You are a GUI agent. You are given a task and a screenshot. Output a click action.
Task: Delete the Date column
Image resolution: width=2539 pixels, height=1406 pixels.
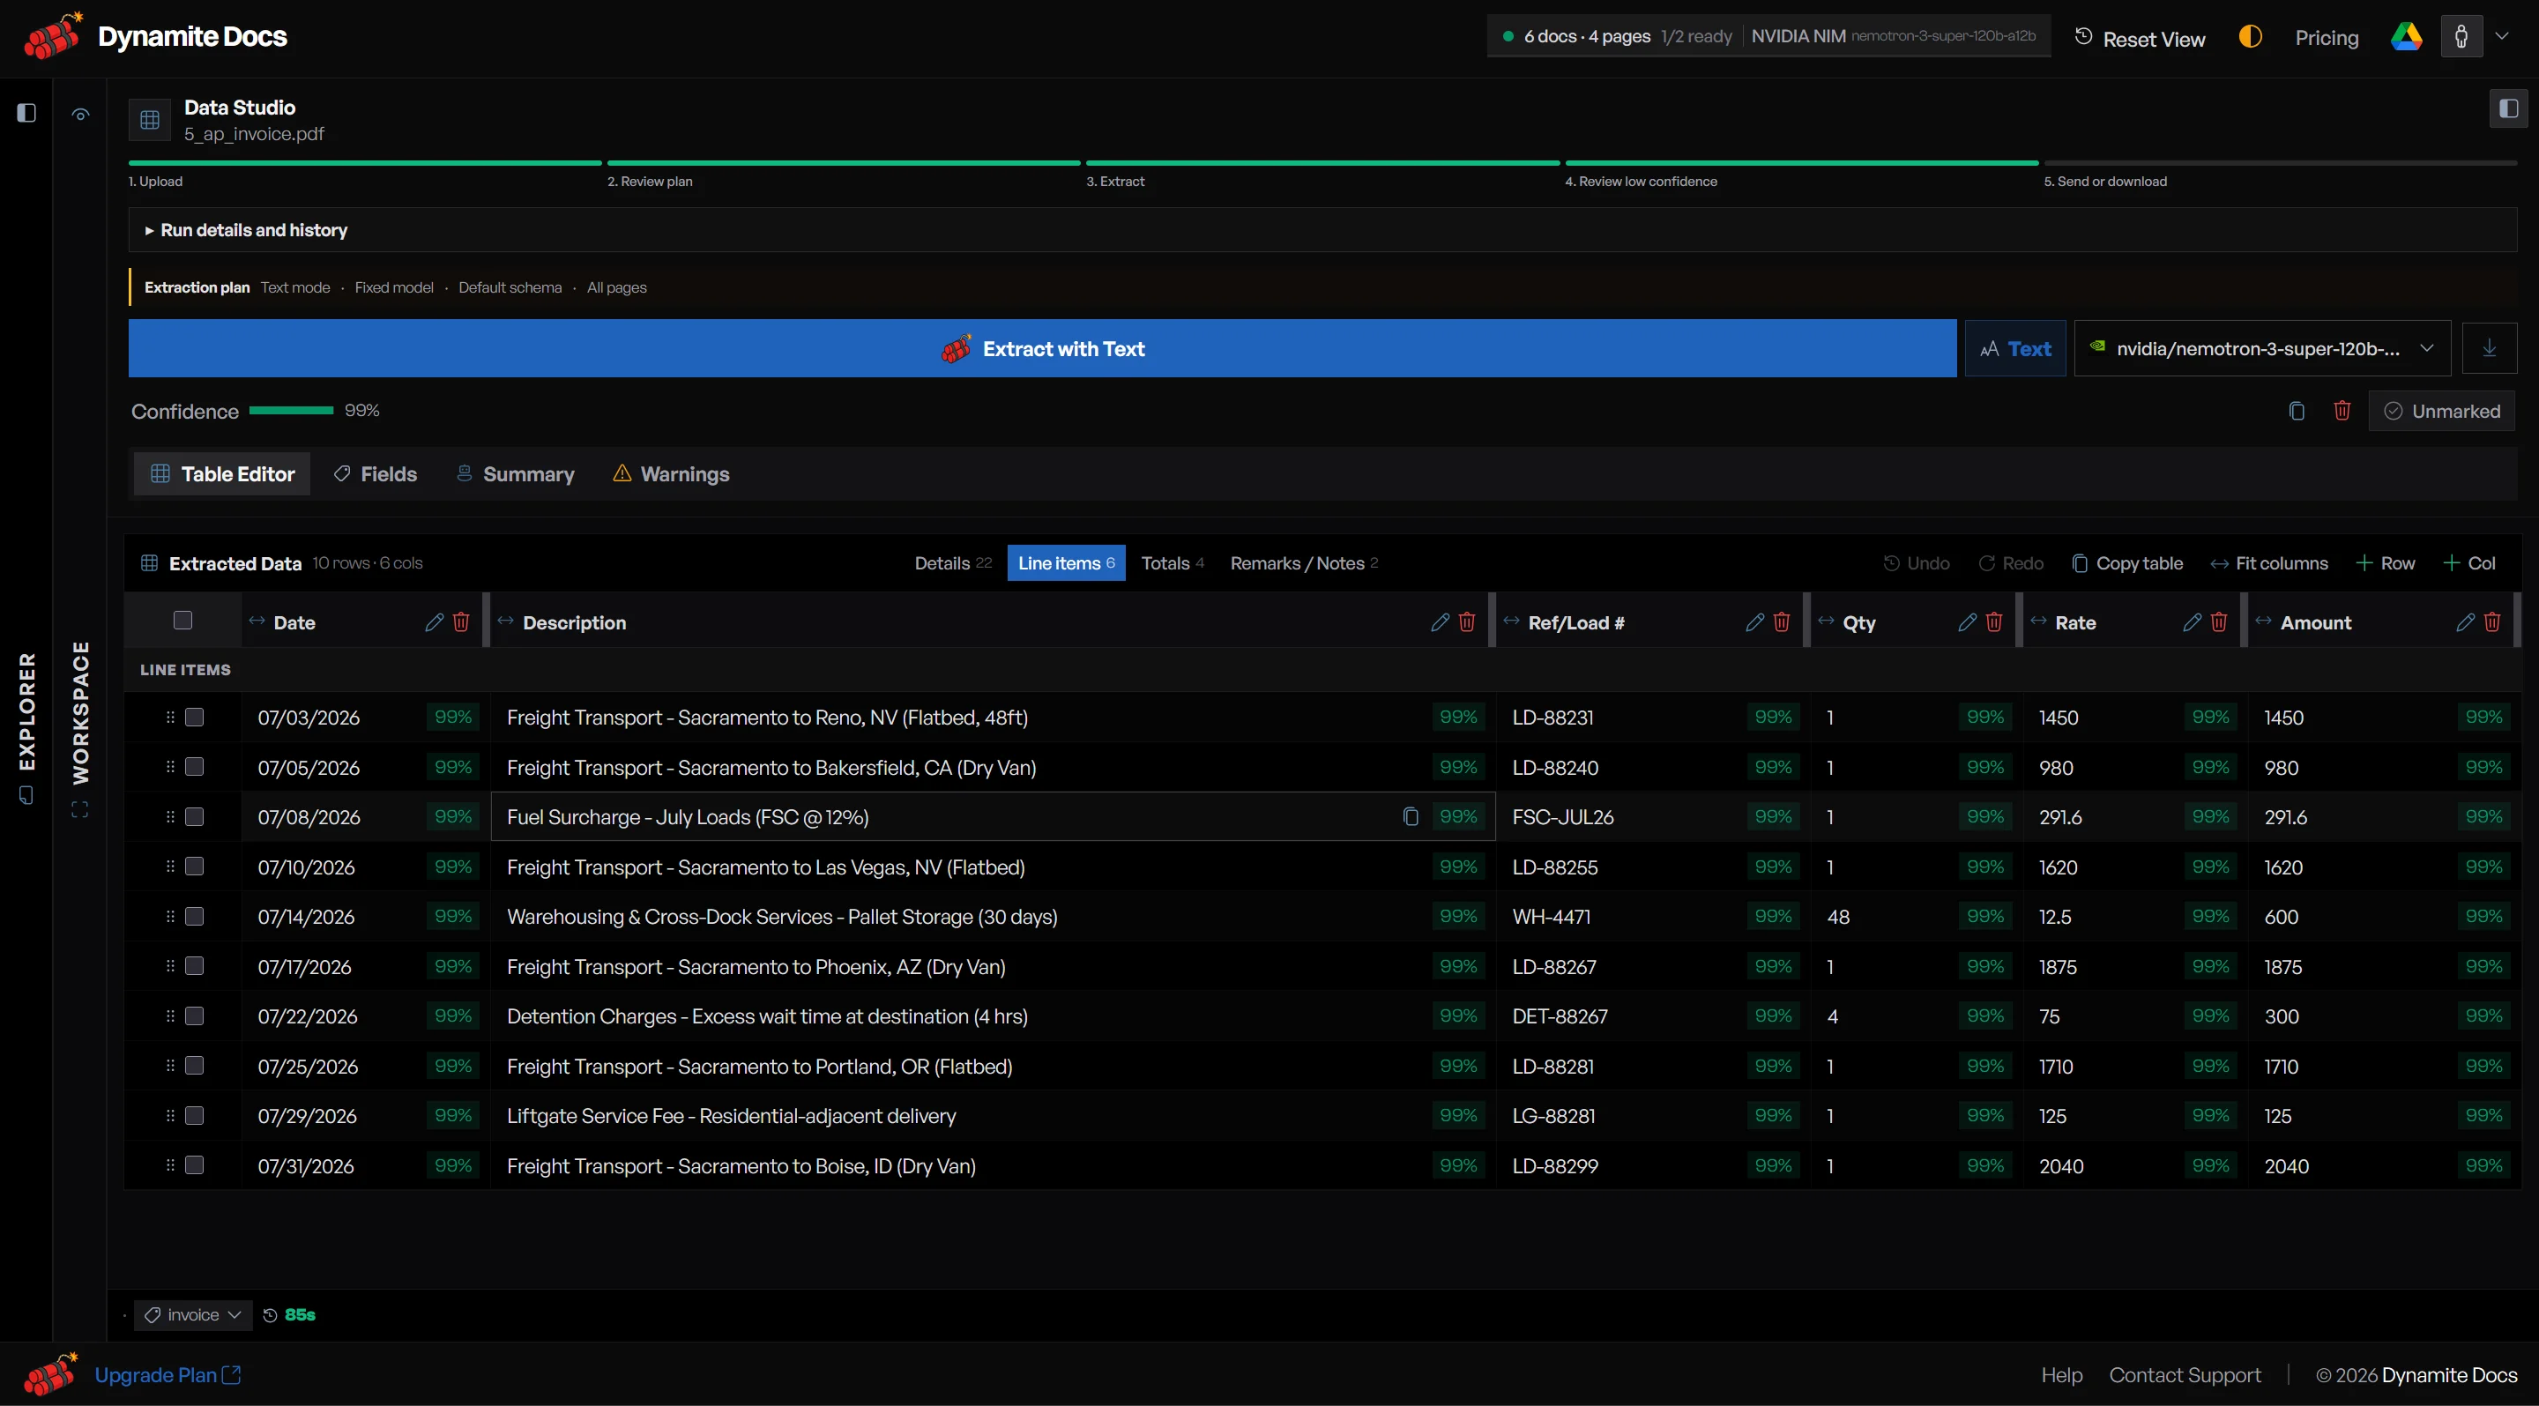pyautogui.click(x=461, y=622)
